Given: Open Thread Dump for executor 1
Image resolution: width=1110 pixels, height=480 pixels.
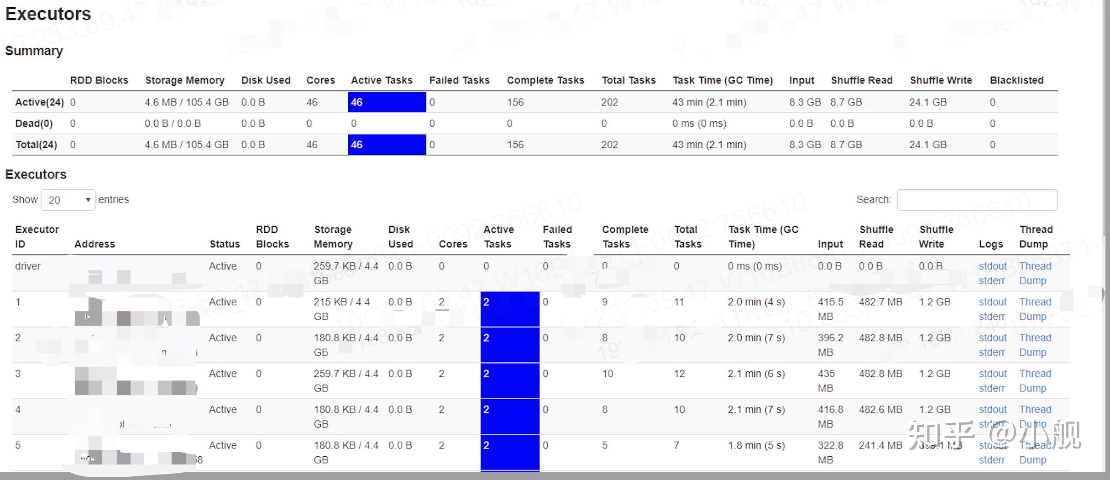Looking at the screenshot, I should point(1035,309).
